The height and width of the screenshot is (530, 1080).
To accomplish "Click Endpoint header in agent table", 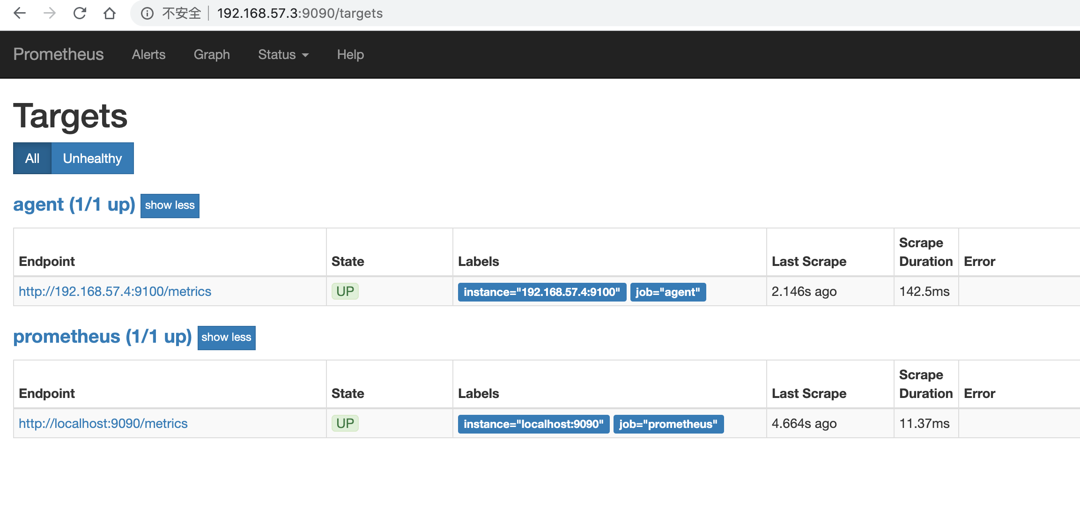I will (47, 261).
